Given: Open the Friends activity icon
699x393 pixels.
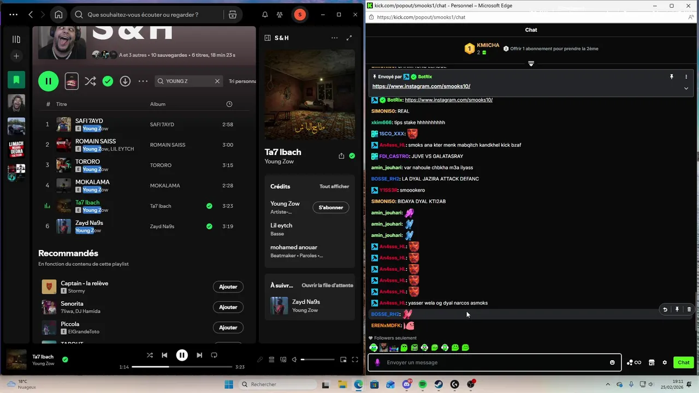Looking at the screenshot, I should [x=280, y=15].
